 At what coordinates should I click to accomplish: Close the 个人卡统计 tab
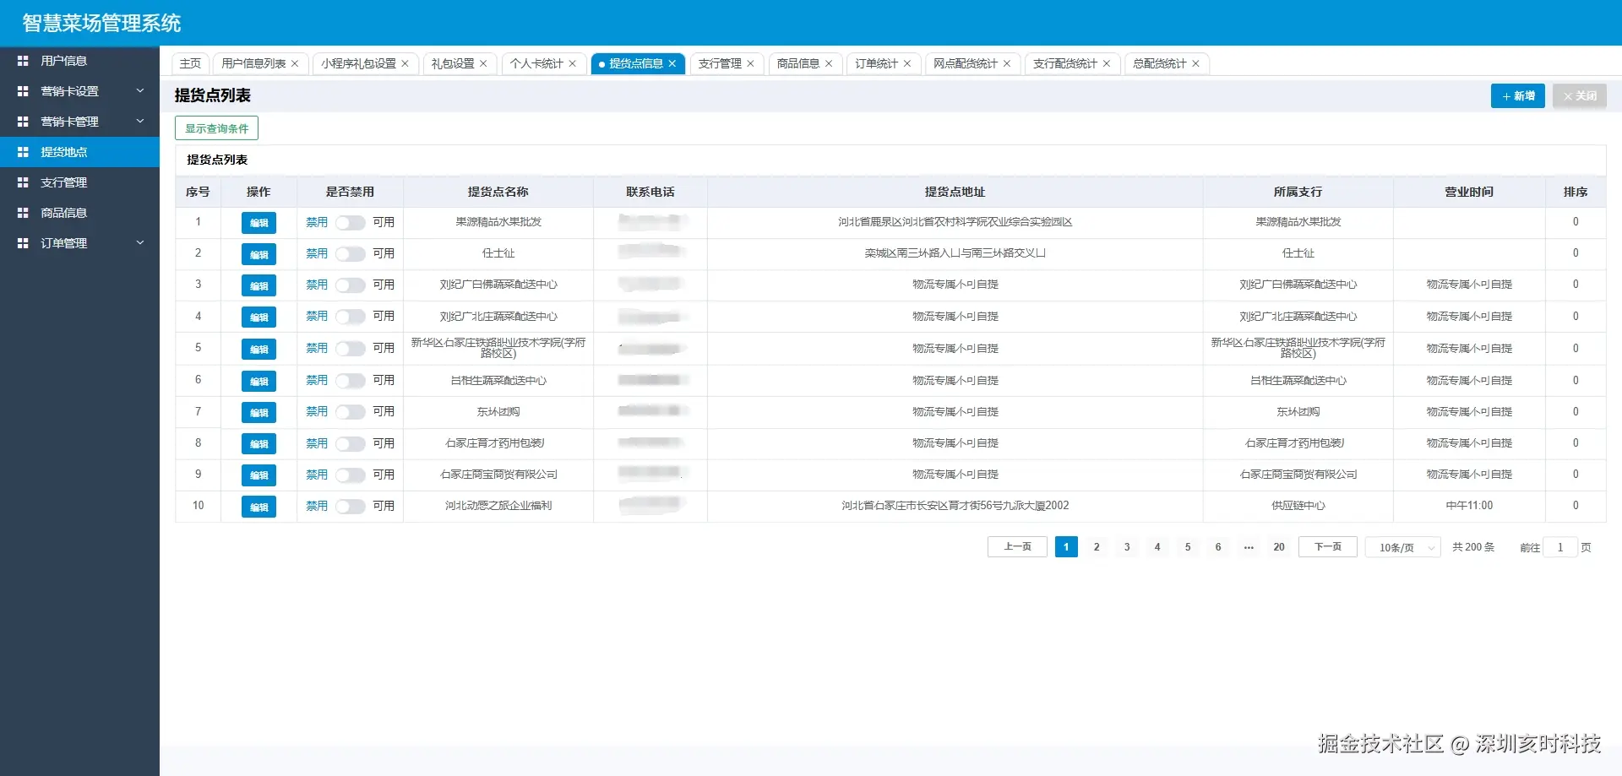[x=572, y=63]
